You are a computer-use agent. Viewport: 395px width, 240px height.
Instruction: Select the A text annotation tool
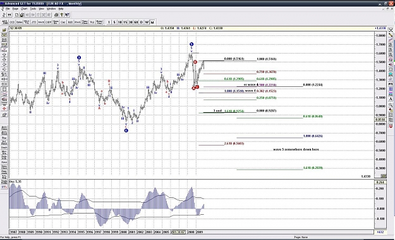[x=391, y=99]
